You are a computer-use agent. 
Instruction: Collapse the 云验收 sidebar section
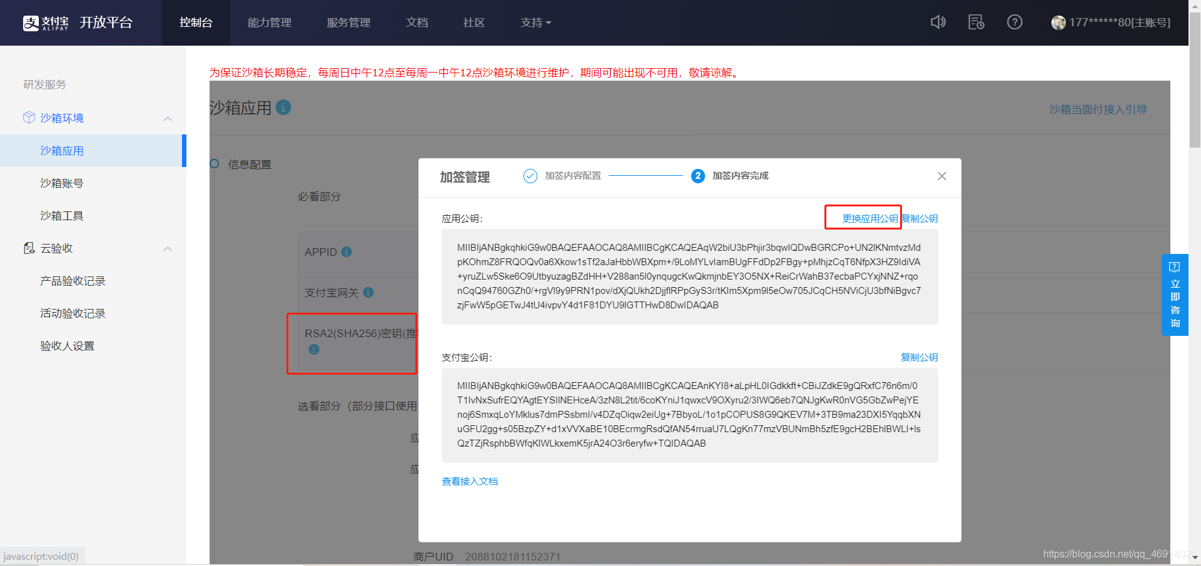coord(168,249)
